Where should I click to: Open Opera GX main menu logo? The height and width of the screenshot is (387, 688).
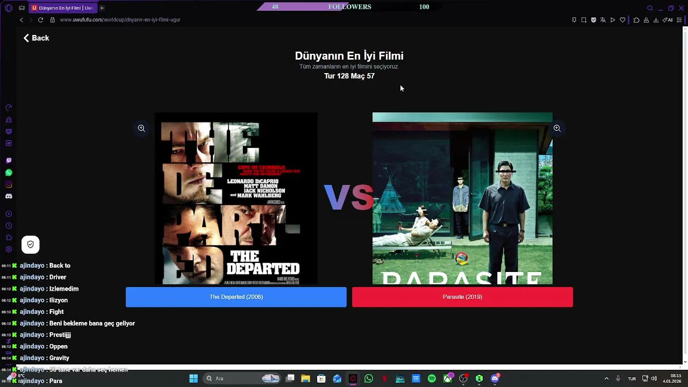click(9, 8)
